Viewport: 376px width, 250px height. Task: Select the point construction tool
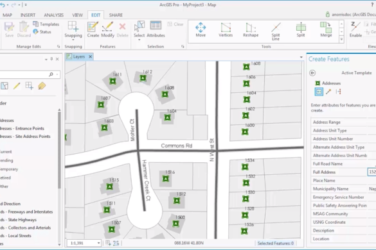pos(319,92)
